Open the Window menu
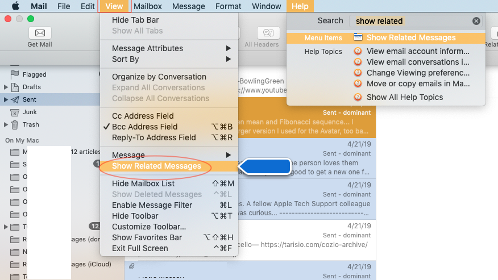The image size is (498, 280). pyautogui.click(x=267, y=6)
